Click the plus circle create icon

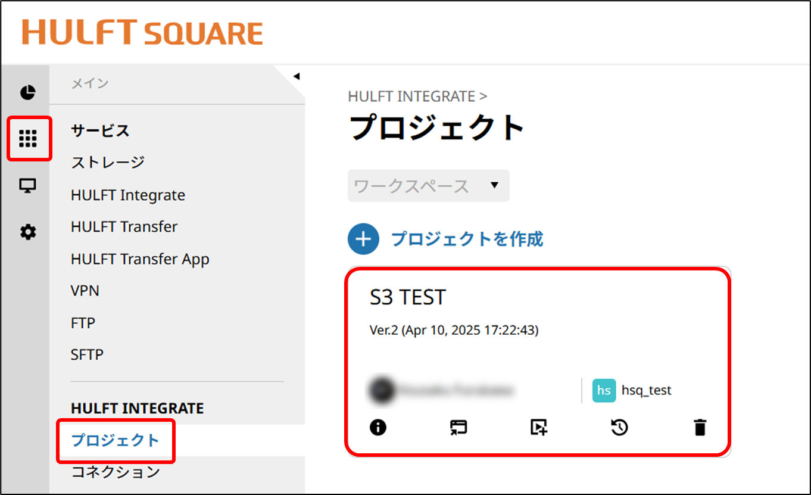pos(363,239)
